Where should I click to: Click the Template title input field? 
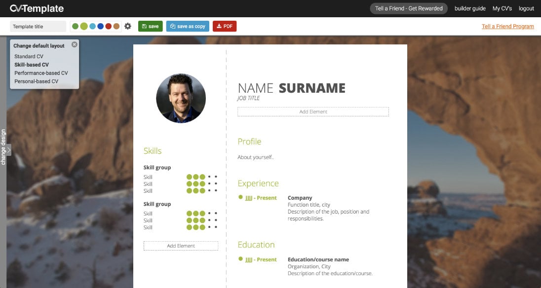tap(38, 27)
